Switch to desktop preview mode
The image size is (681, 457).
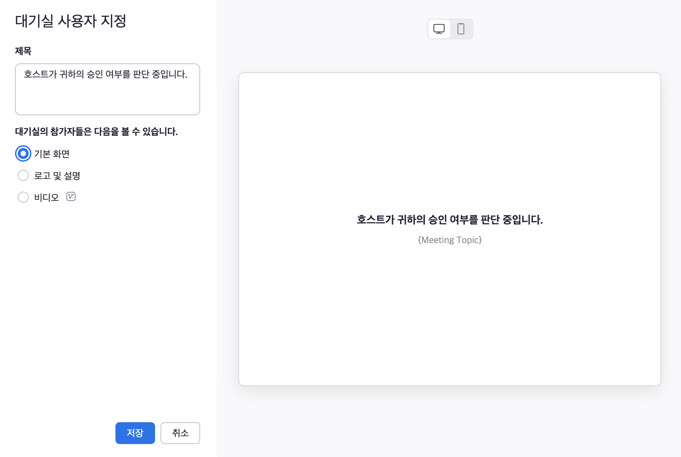pos(439,29)
